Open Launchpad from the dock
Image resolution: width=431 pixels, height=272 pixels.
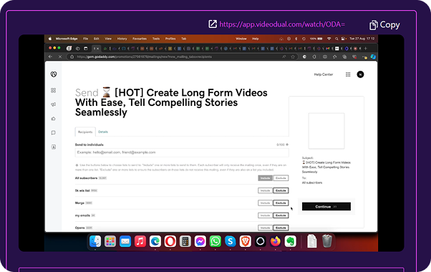click(110, 241)
